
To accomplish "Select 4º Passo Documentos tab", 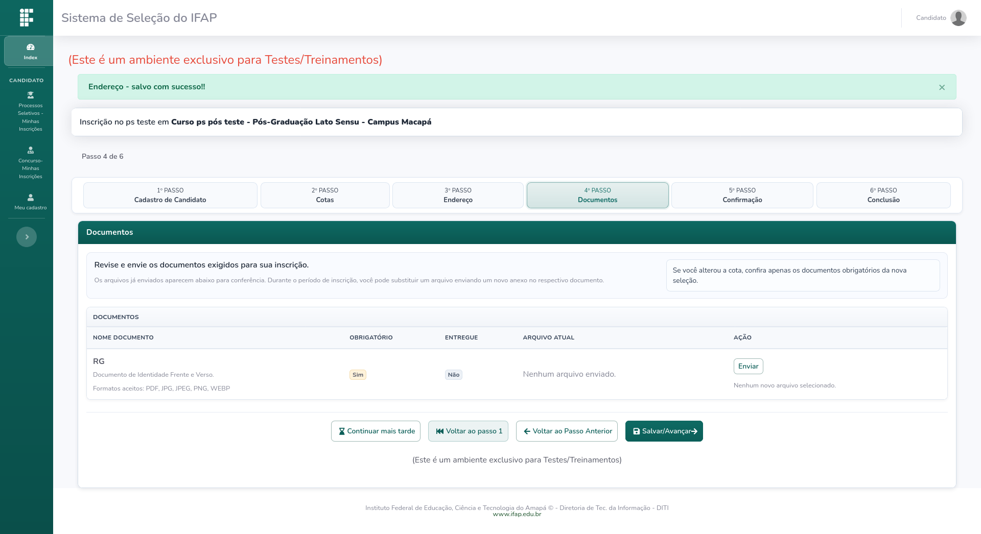I will [597, 195].
